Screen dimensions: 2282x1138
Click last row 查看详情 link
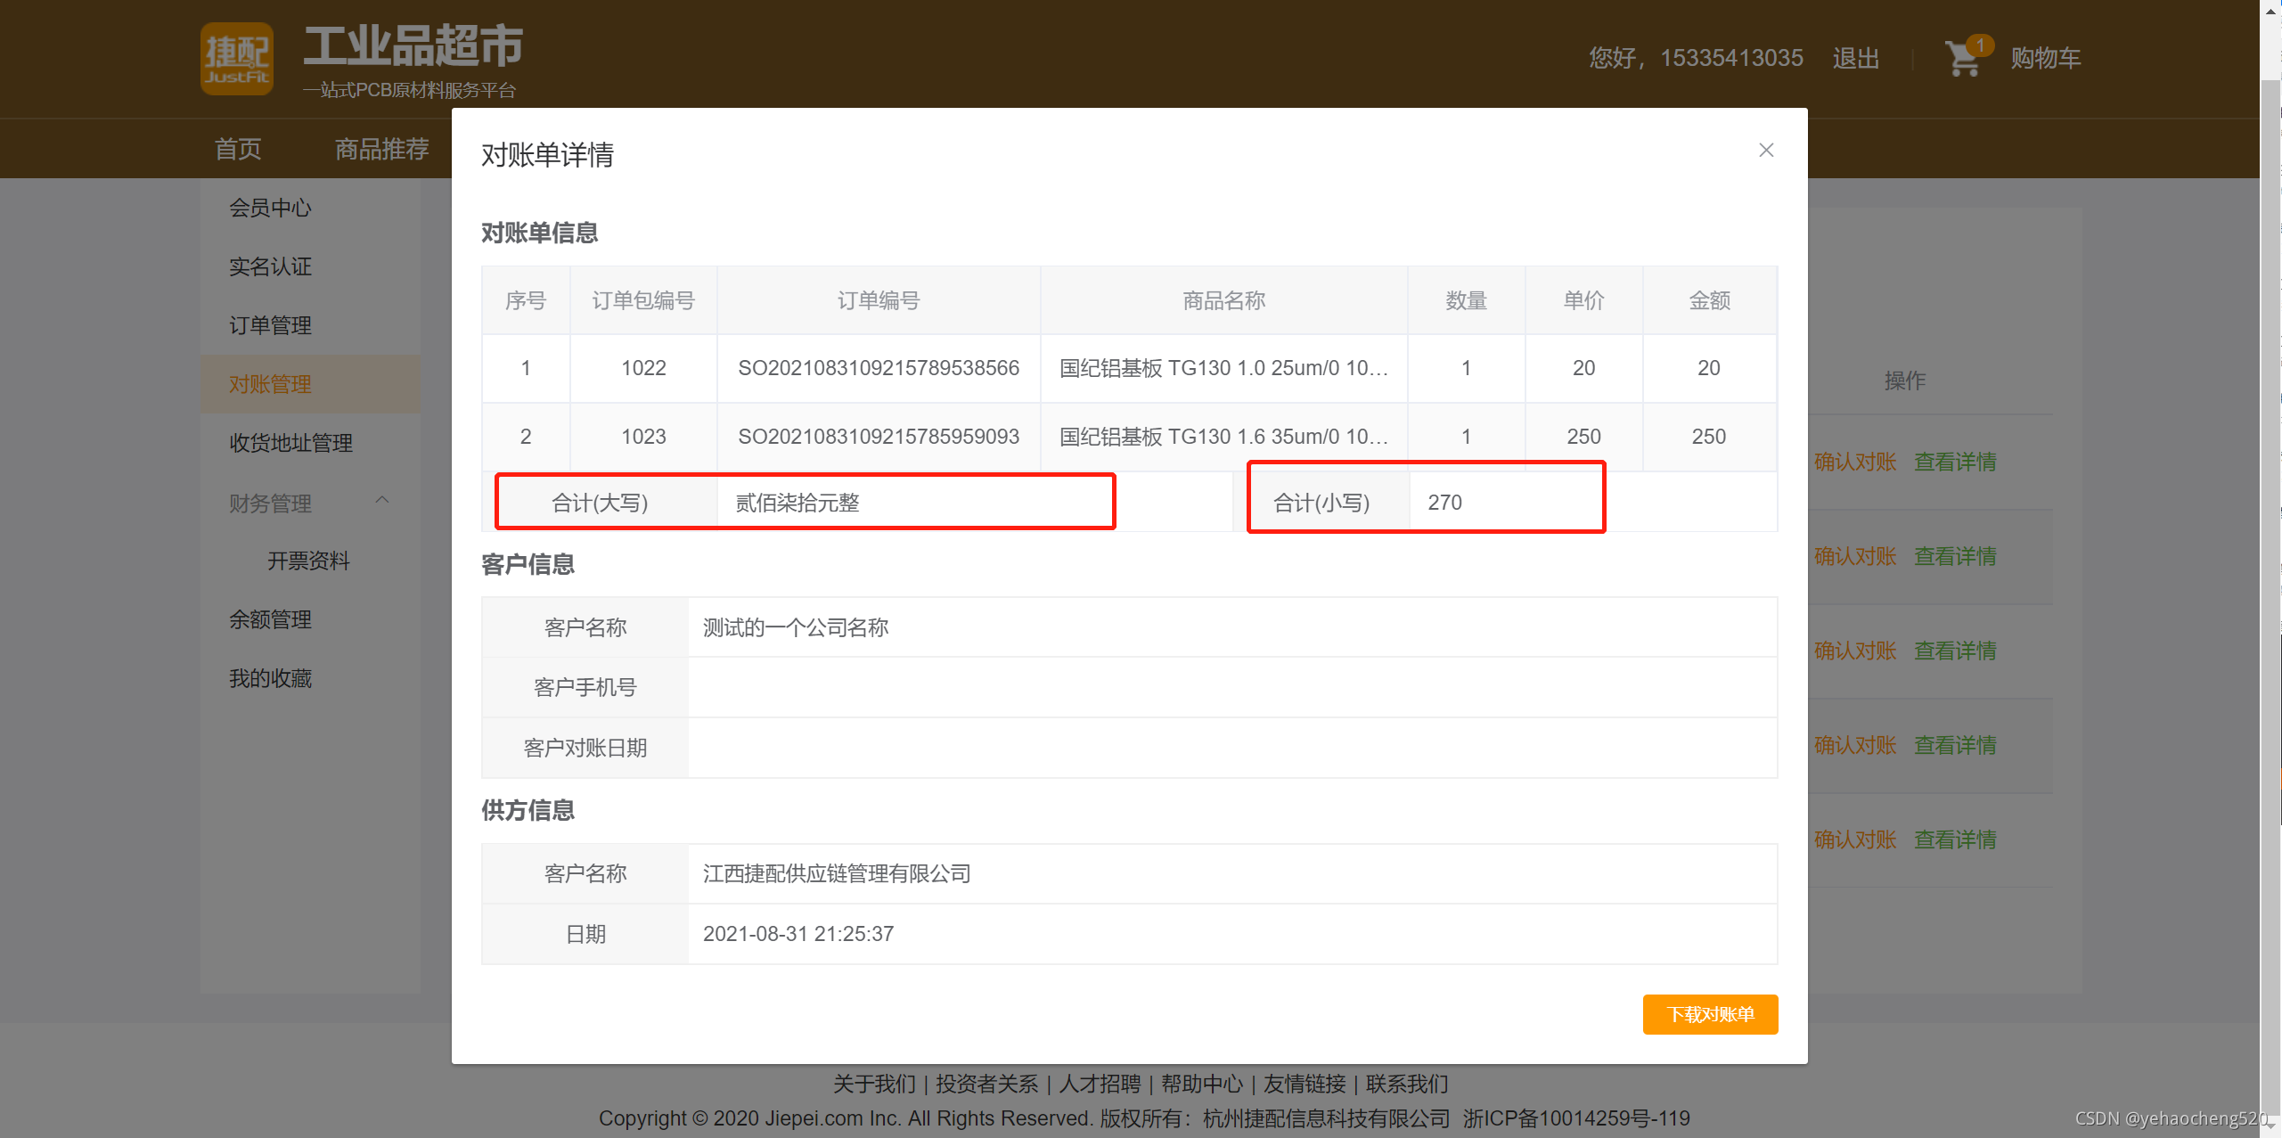tap(1955, 839)
